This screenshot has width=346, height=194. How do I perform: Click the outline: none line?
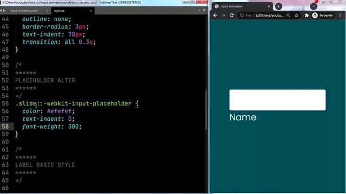click(46, 19)
